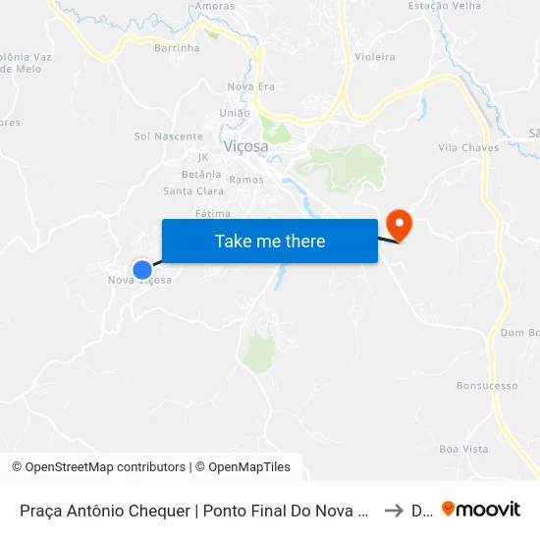Click the arrow between origin and destination
The image size is (540, 540).
[394, 511]
